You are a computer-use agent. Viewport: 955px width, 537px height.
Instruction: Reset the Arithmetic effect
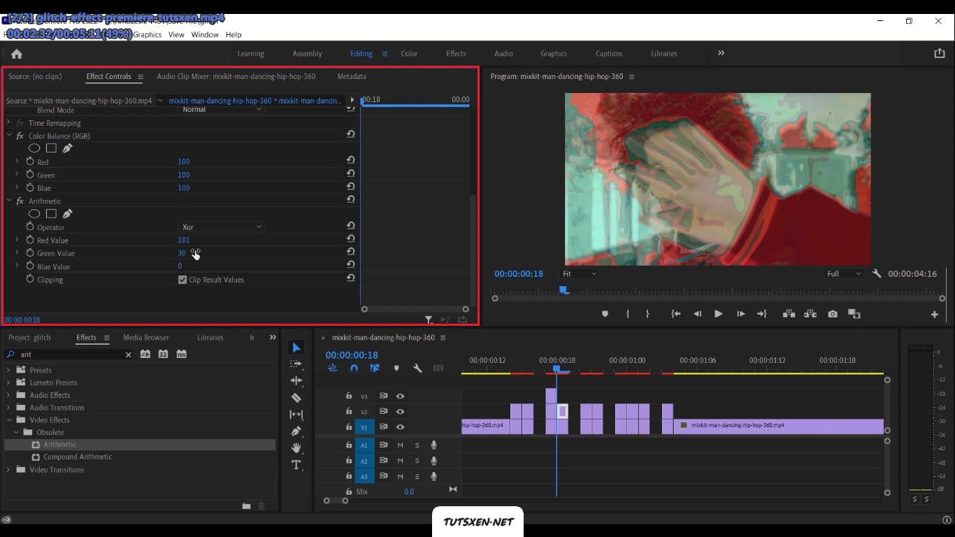pos(350,200)
